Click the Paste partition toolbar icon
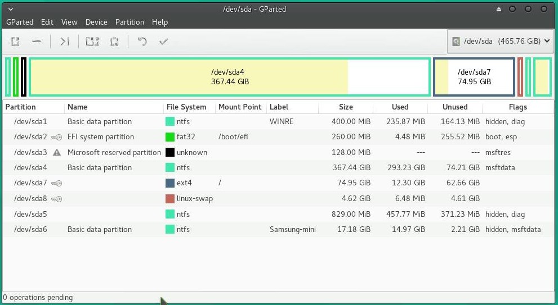This screenshot has height=305, width=558. 114,42
